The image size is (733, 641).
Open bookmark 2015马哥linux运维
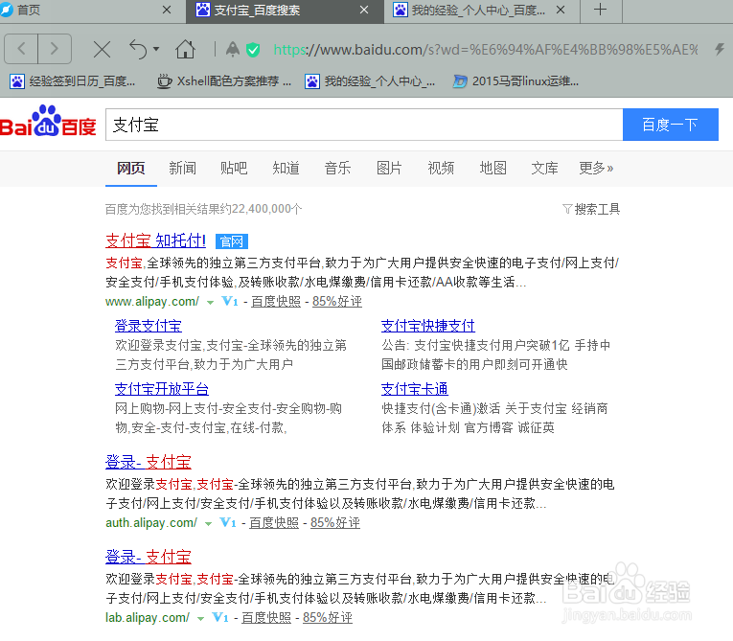[515, 81]
